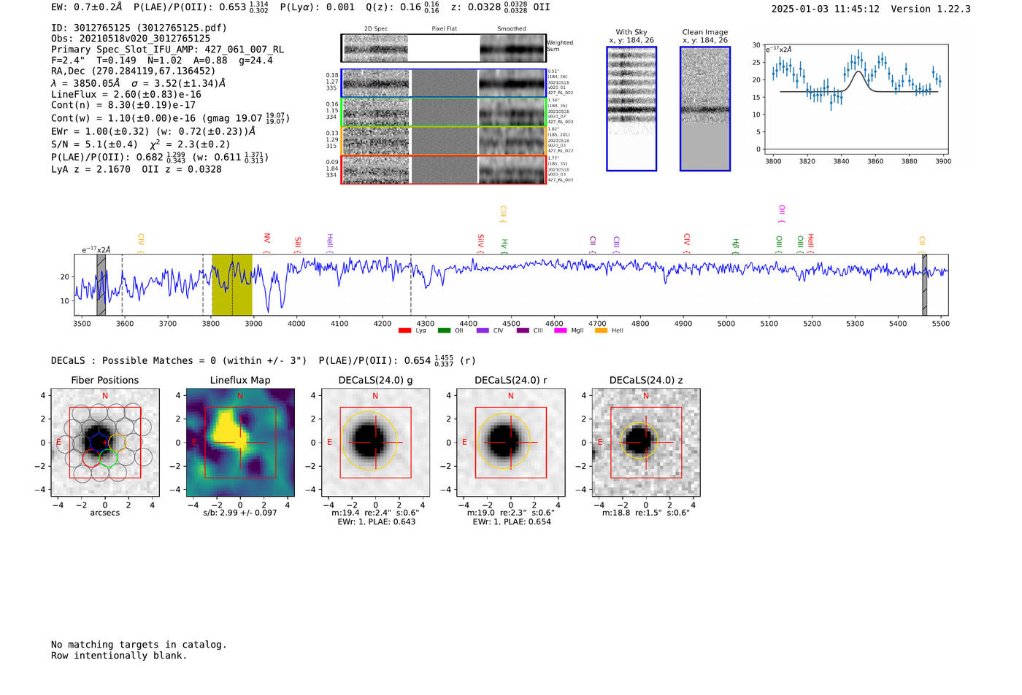Select the red-bordered fiber spectrum row
The height and width of the screenshot is (695, 1022).
tap(443, 169)
